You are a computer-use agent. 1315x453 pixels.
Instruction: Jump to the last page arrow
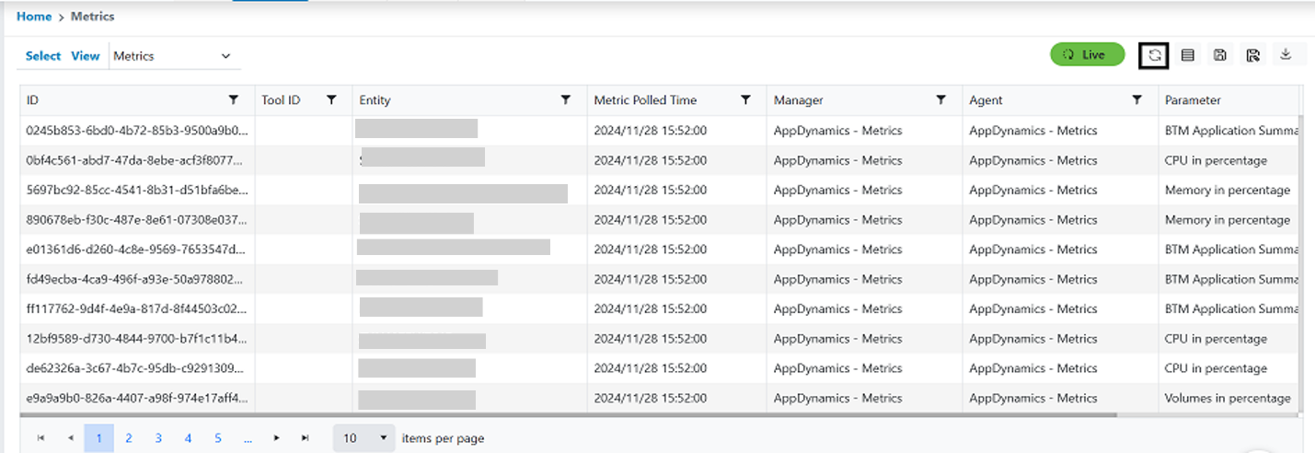coord(305,438)
